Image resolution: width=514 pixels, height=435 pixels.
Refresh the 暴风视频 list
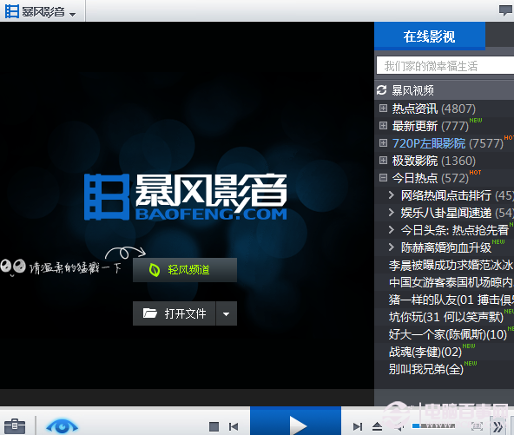click(x=381, y=89)
